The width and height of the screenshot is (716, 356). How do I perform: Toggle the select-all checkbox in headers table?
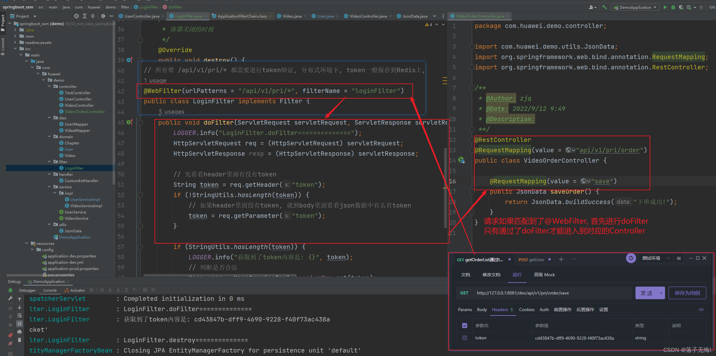(465, 326)
